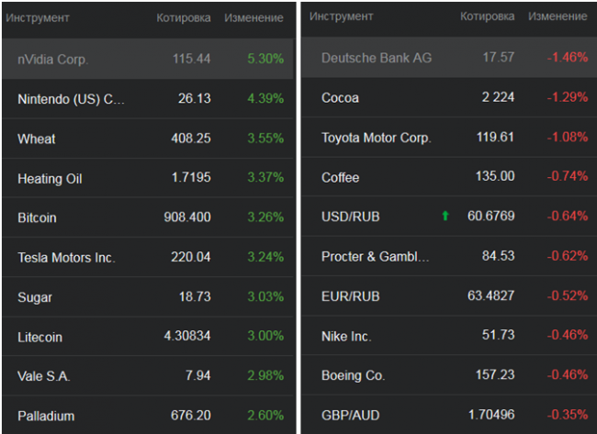Select the nVidia Corp. row
Image resolution: width=597 pixels, height=434 pixels.
53,59
